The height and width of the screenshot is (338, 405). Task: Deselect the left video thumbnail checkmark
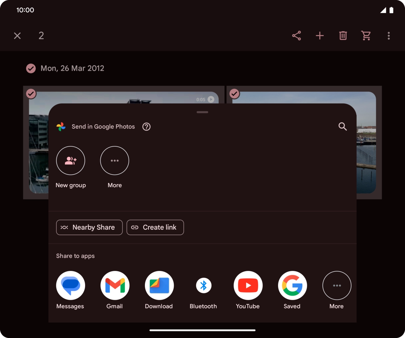coord(31,93)
